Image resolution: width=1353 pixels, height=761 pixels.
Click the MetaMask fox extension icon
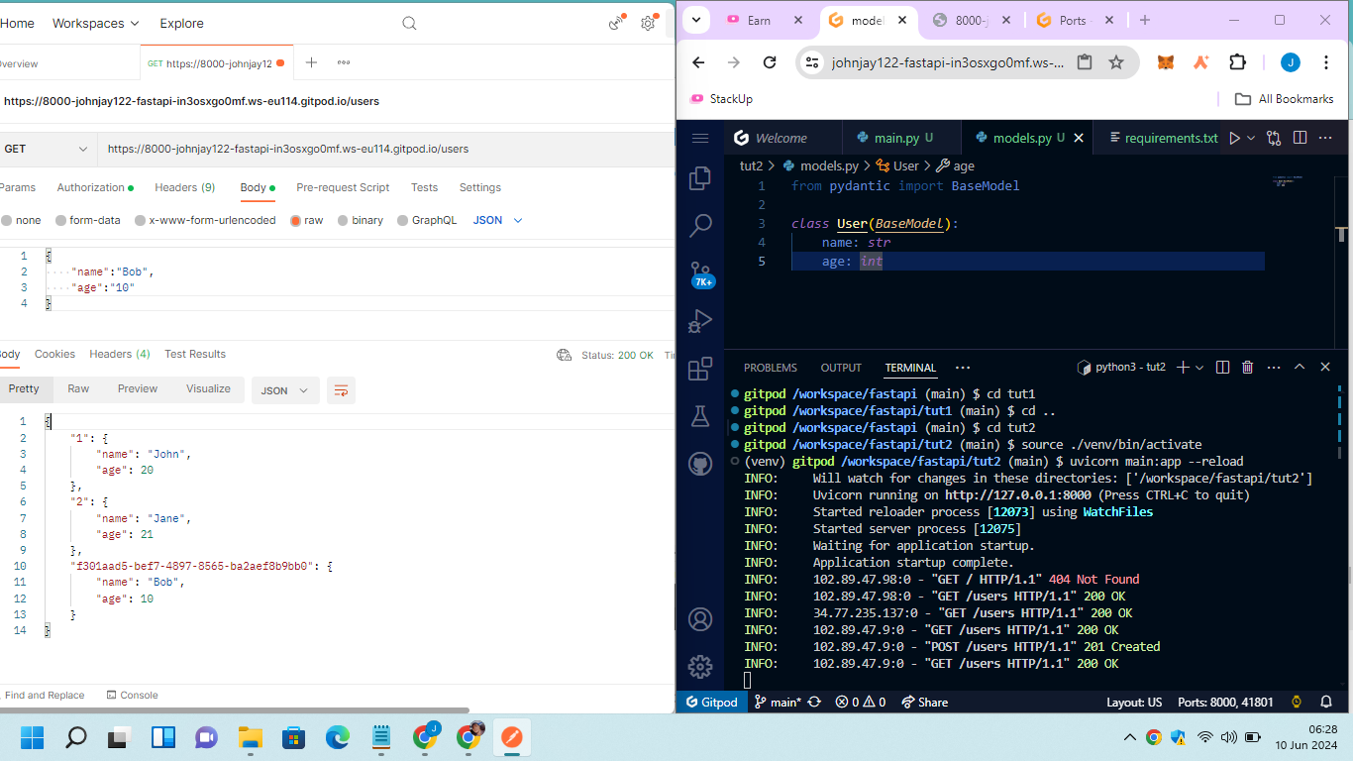1167,62
